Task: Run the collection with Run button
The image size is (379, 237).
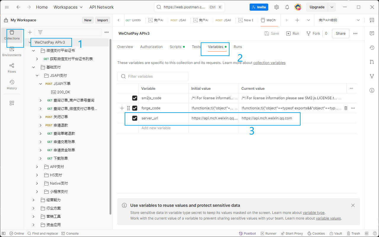Action: click(293, 33)
